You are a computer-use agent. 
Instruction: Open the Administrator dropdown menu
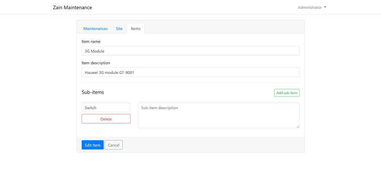point(312,7)
